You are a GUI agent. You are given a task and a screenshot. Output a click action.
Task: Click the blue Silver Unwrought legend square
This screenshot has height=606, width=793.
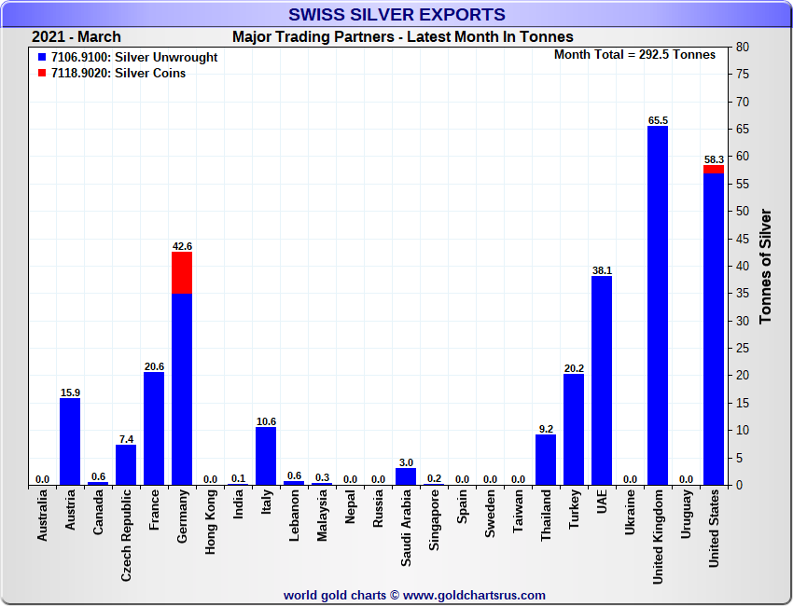pyautogui.click(x=42, y=58)
